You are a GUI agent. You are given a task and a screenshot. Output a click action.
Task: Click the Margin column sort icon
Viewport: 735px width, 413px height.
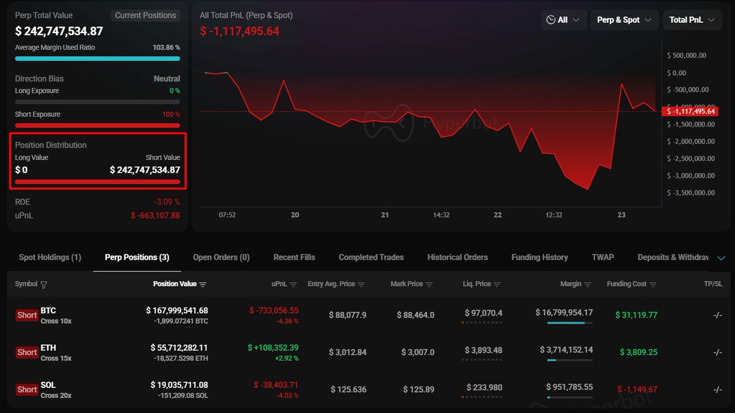[588, 284]
